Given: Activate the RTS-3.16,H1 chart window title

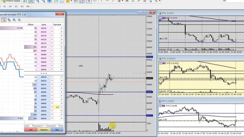Looking at the screenshot, I should click(168, 13).
